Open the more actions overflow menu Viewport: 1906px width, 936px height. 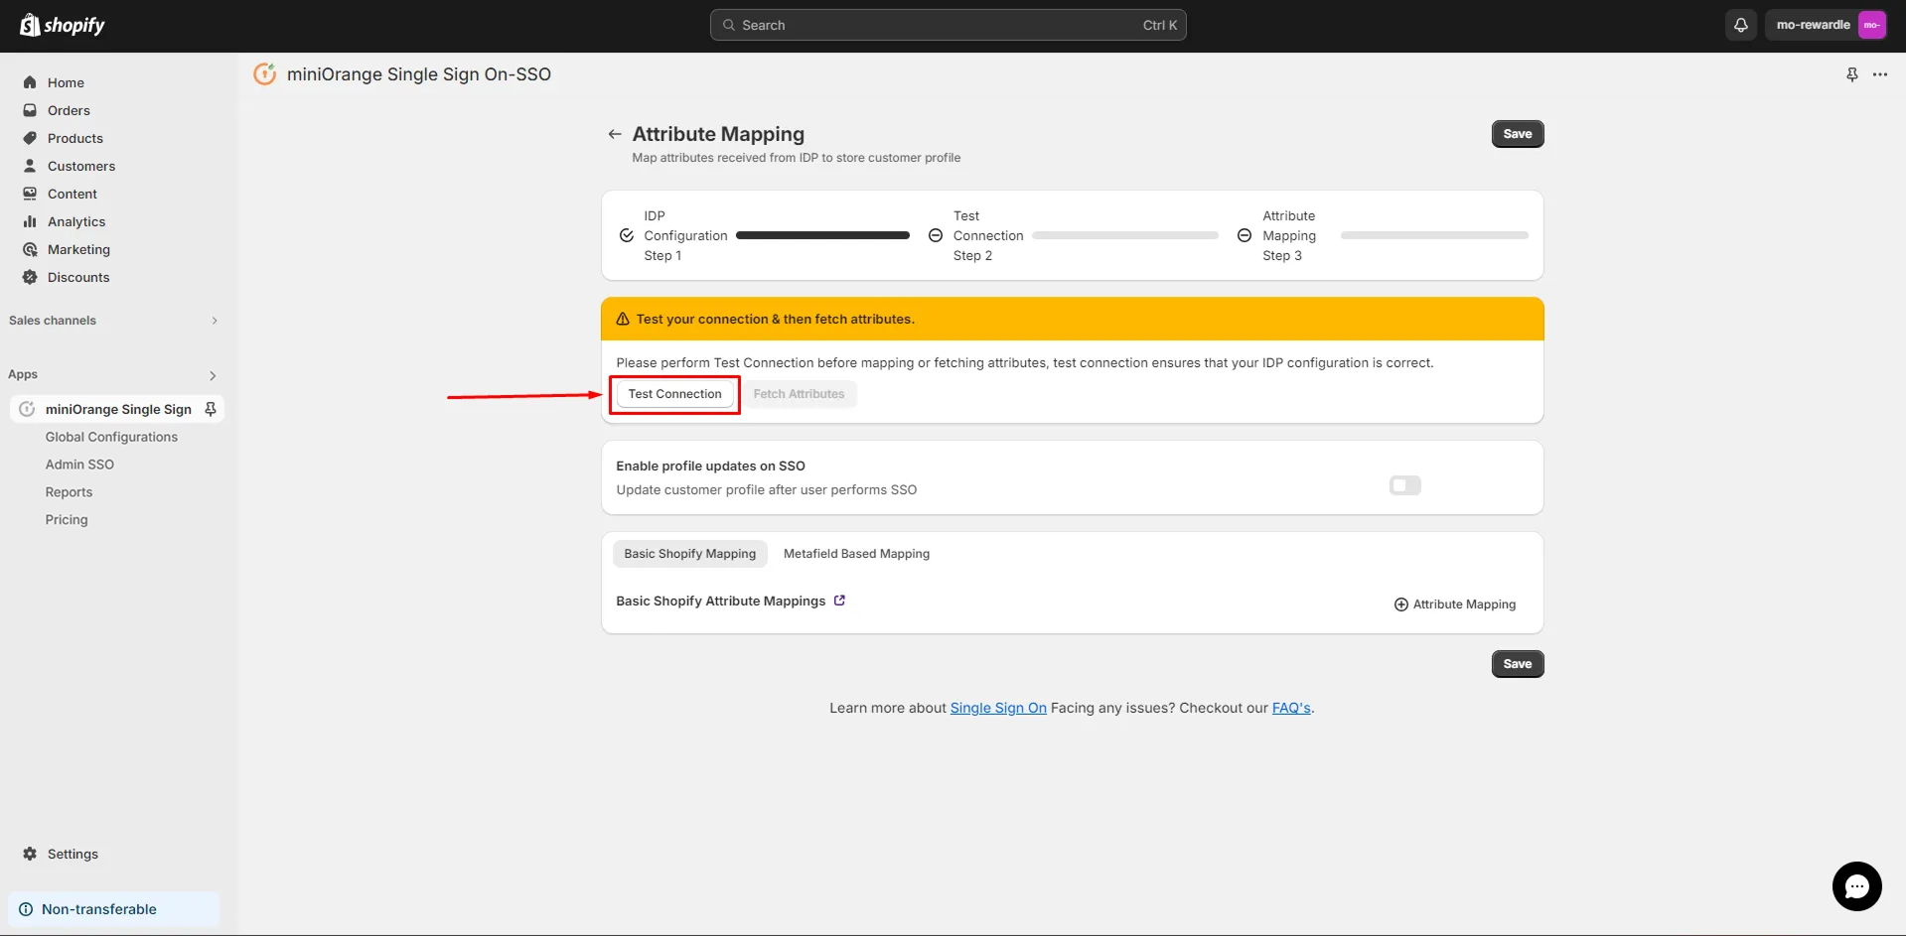[1881, 74]
